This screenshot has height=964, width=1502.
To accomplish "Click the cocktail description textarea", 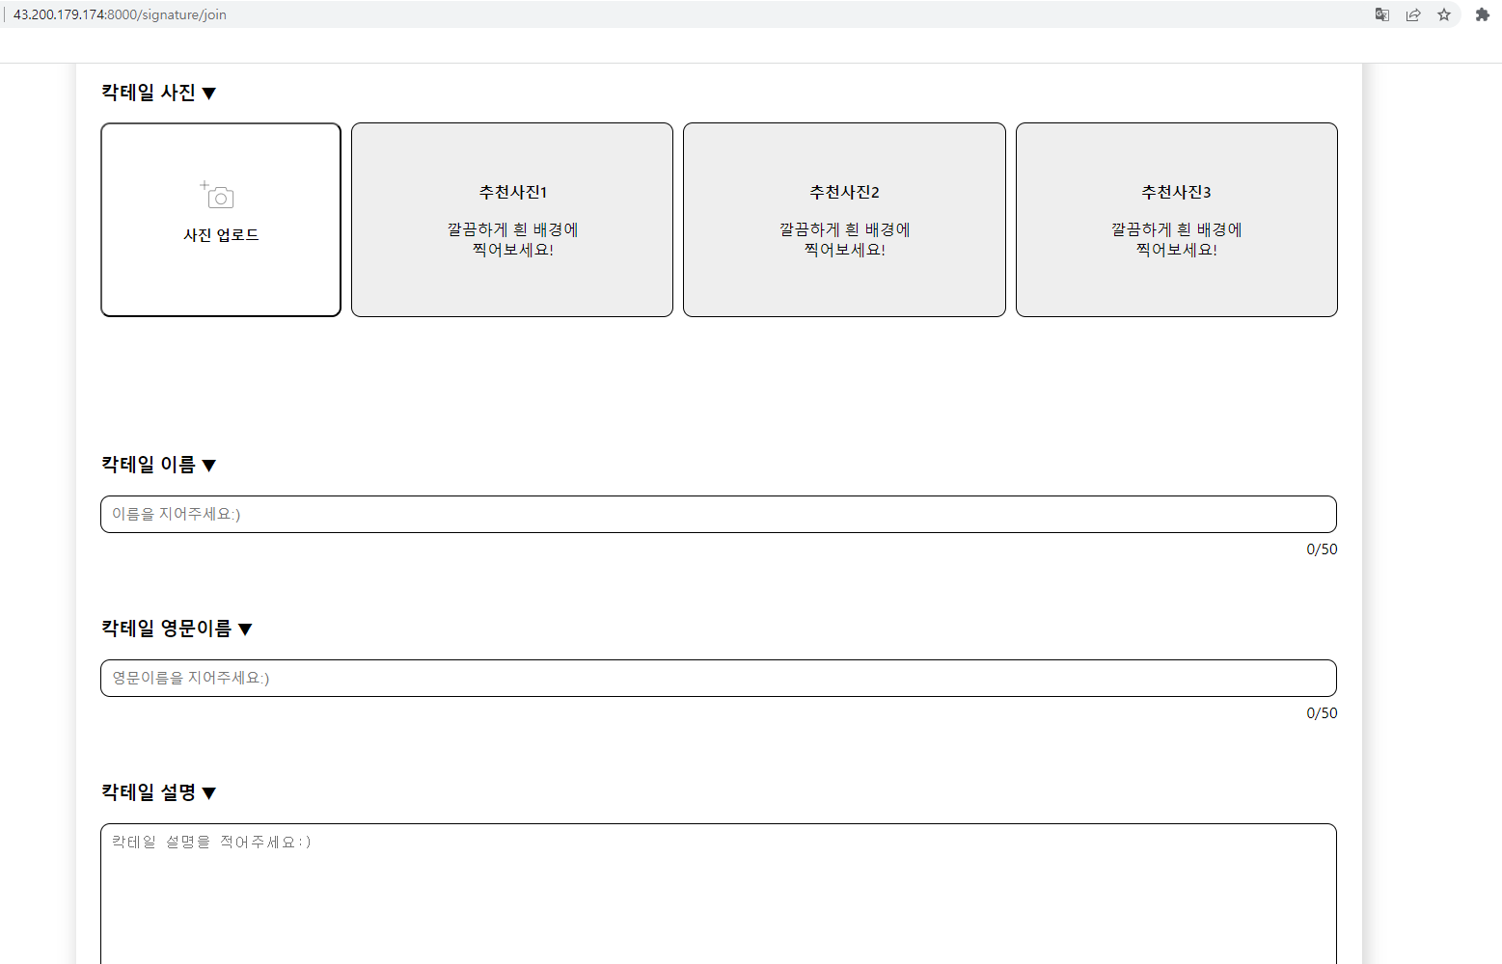I will pyautogui.click(x=718, y=887).
